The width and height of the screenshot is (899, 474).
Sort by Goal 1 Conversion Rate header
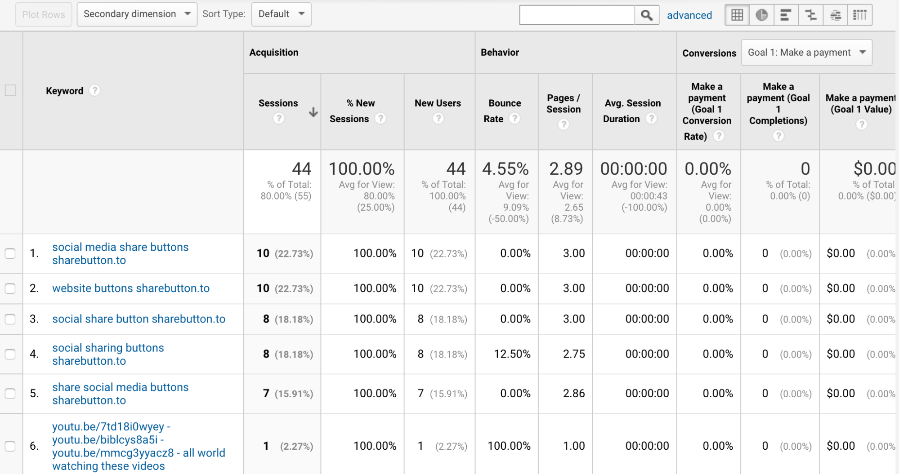[707, 111]
